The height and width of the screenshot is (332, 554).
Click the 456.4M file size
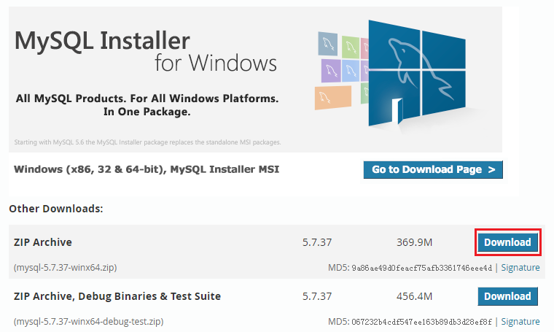415,296
